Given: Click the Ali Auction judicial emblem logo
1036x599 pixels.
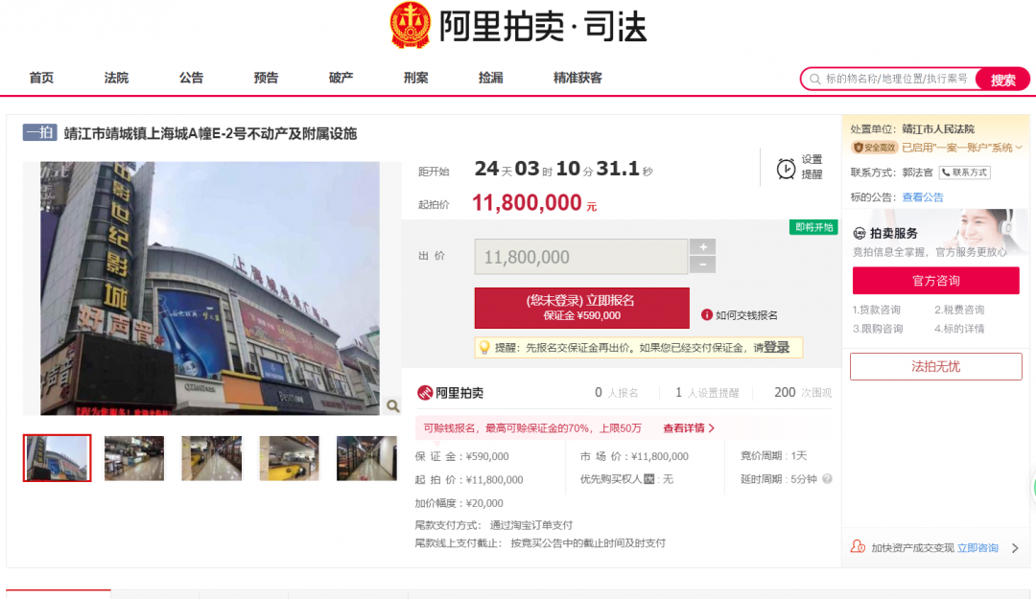Looking at the screenshot, I should (x=411, y=26).
